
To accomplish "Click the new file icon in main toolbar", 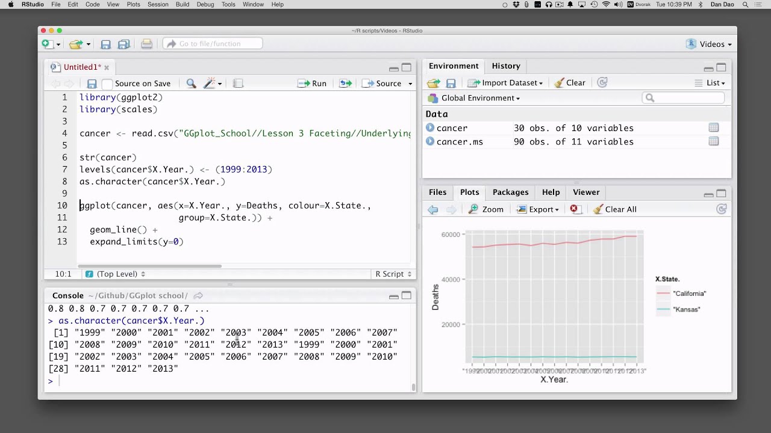I will point(47,44).
